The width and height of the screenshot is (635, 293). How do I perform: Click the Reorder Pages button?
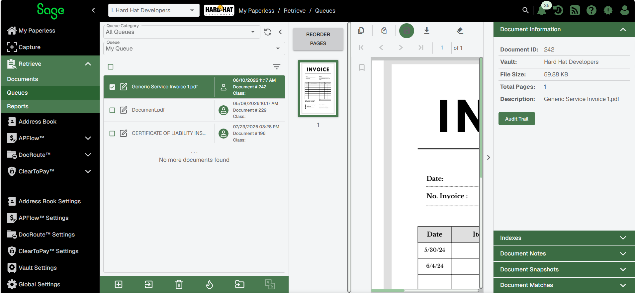[x=318, y=39]
